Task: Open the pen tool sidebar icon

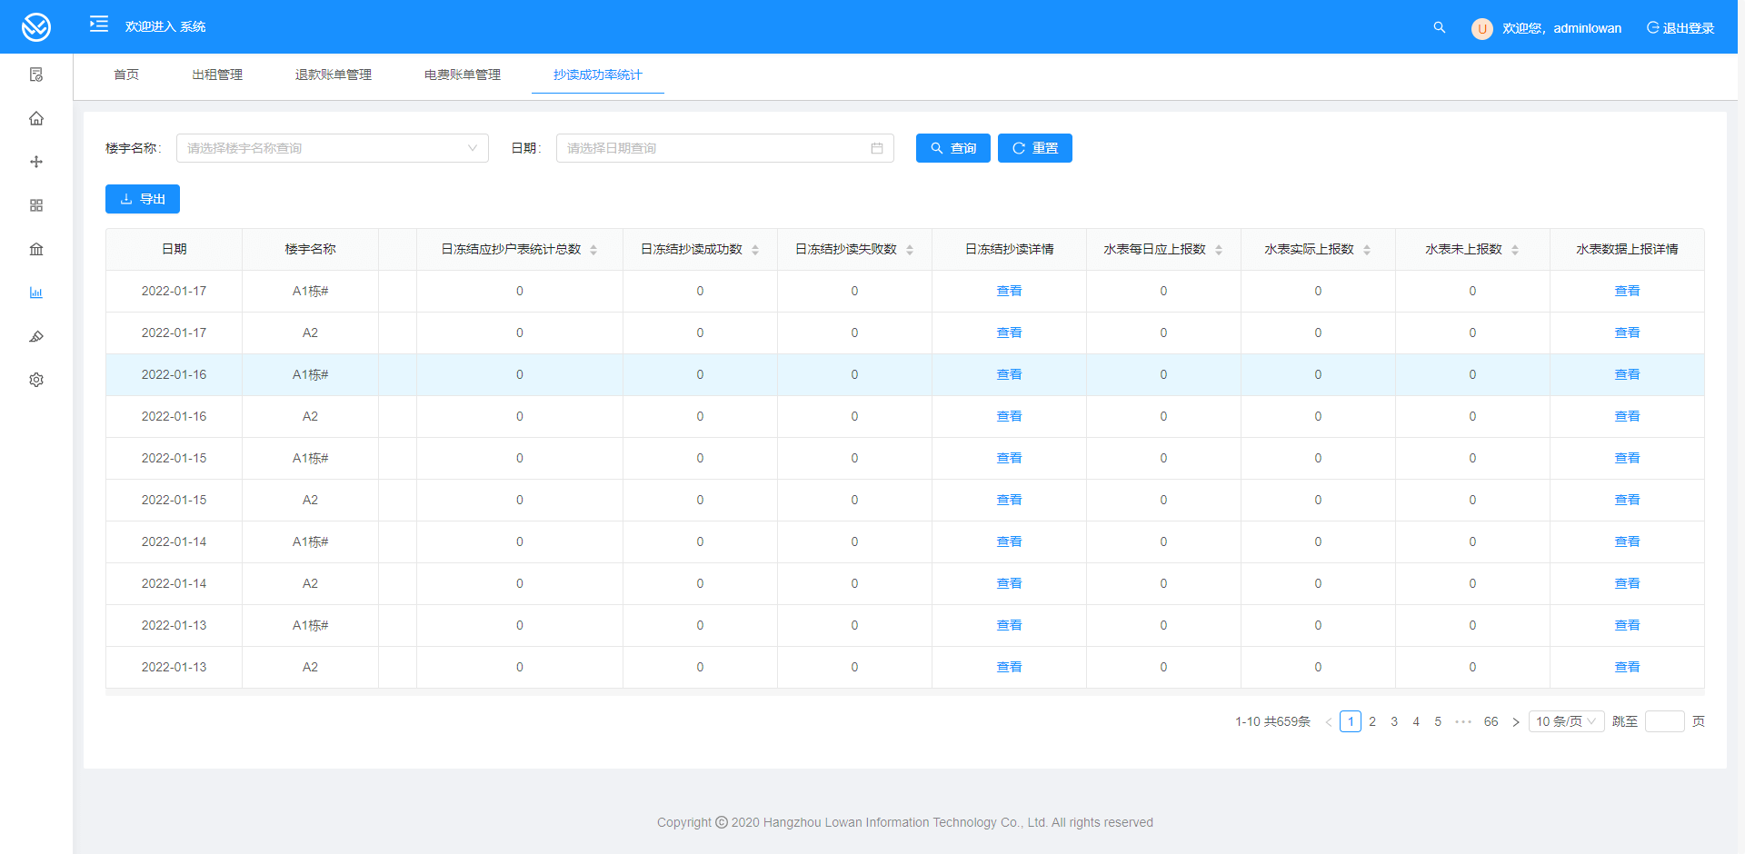Action: click(x=36, y=336)
